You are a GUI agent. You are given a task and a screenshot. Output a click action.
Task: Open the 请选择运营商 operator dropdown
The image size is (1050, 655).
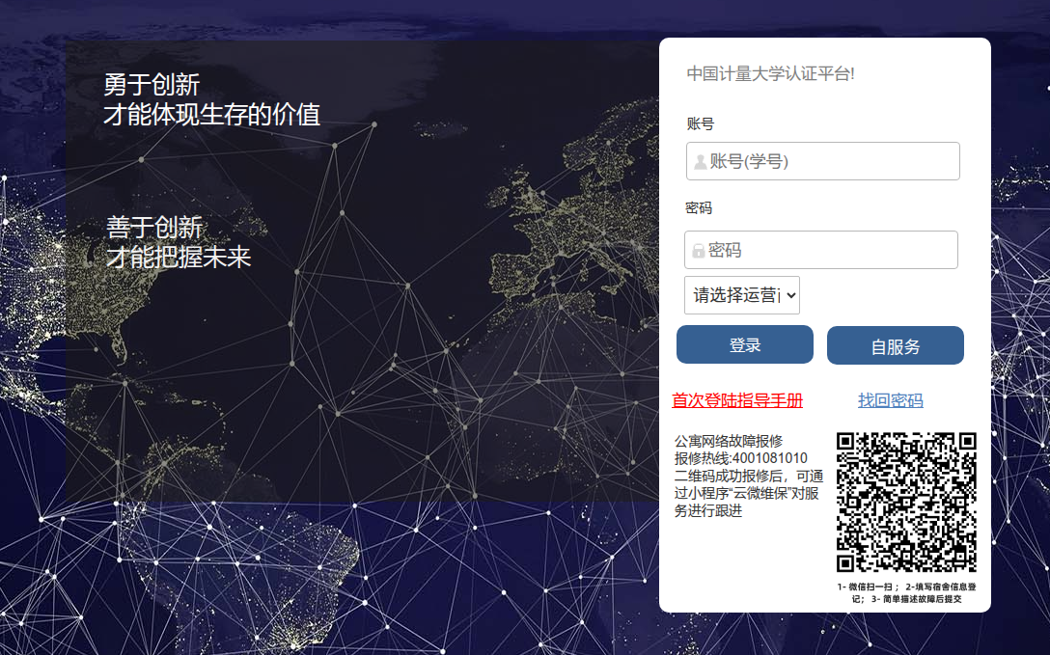click(x=742, y=295)
